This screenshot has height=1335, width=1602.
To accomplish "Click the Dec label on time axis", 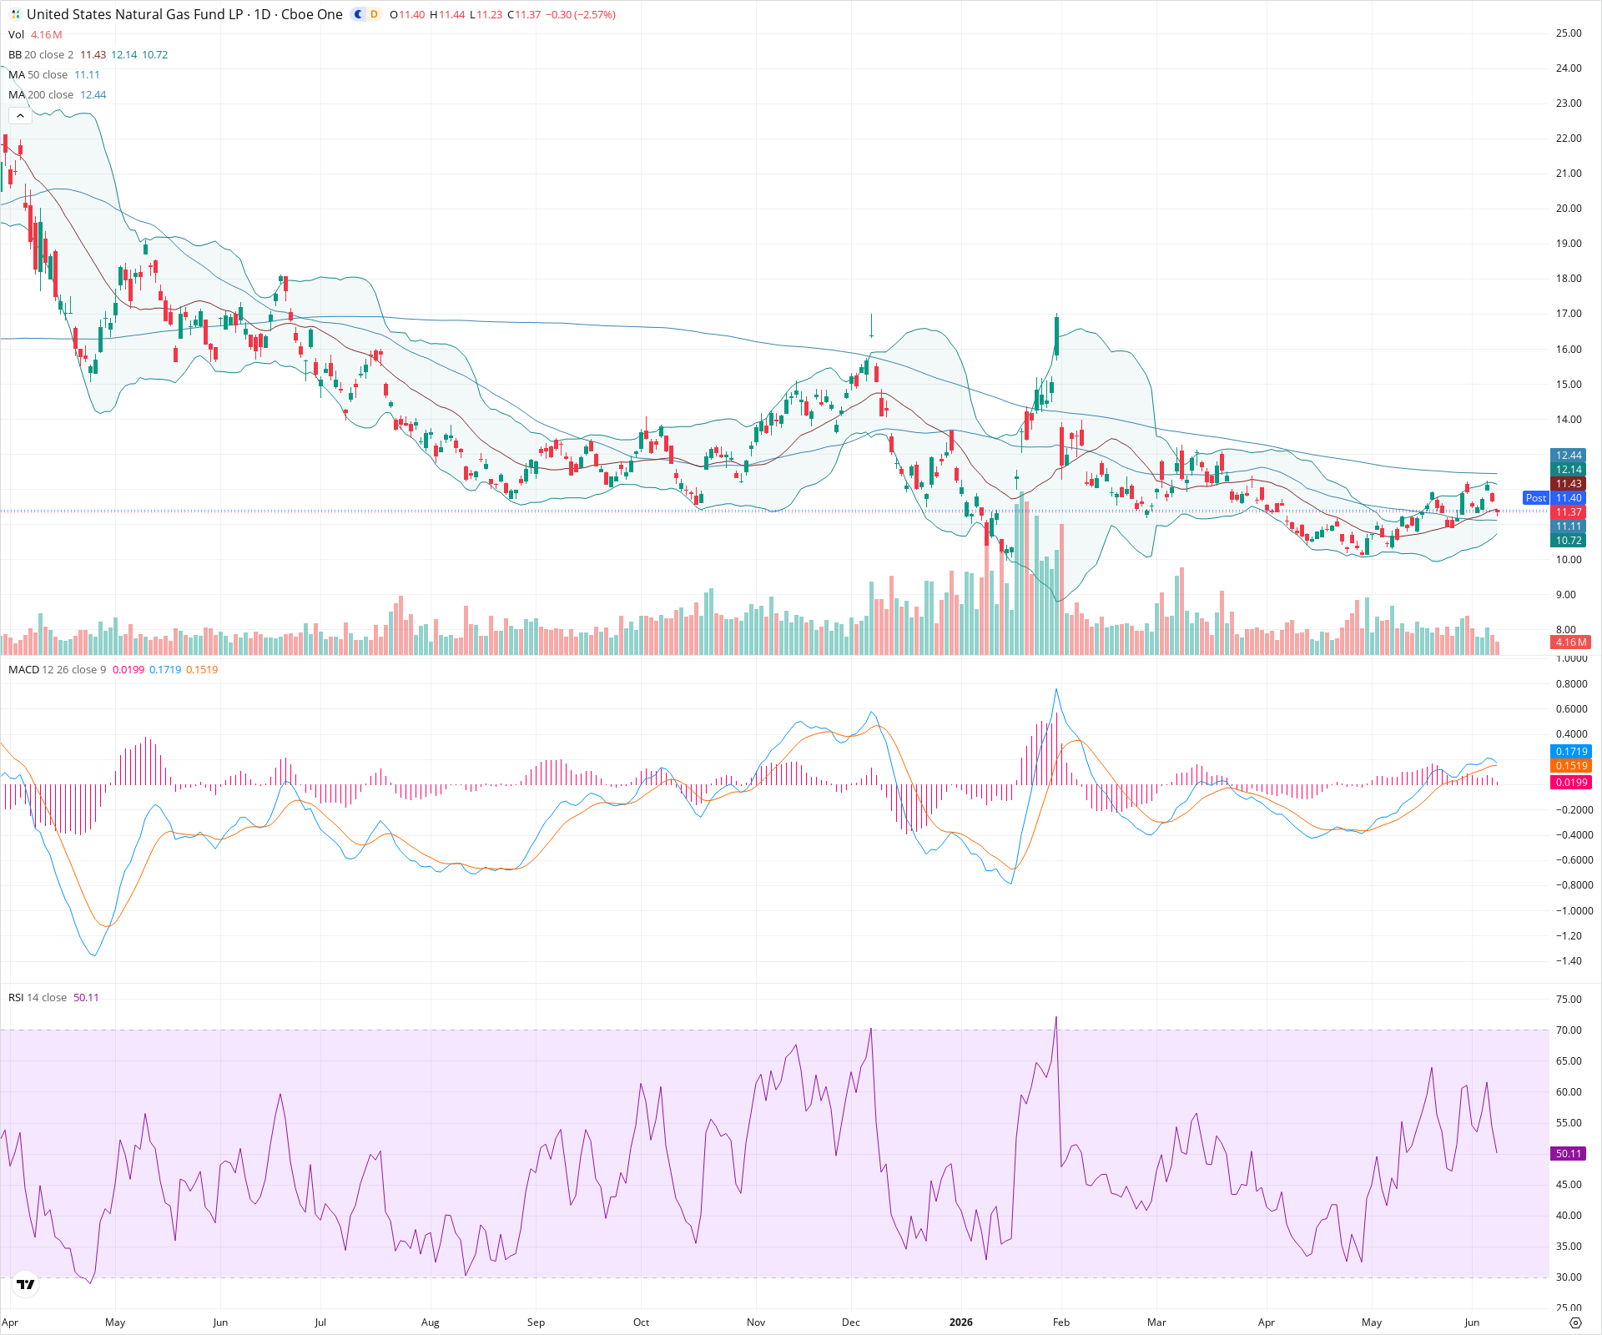I will 850,1322.
